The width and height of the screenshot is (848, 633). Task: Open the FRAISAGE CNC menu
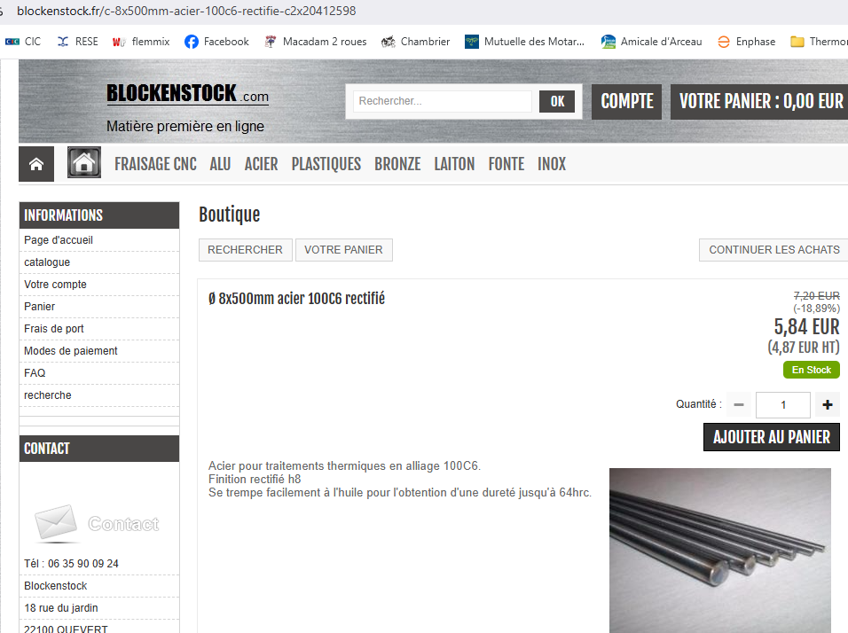(155, 164)
